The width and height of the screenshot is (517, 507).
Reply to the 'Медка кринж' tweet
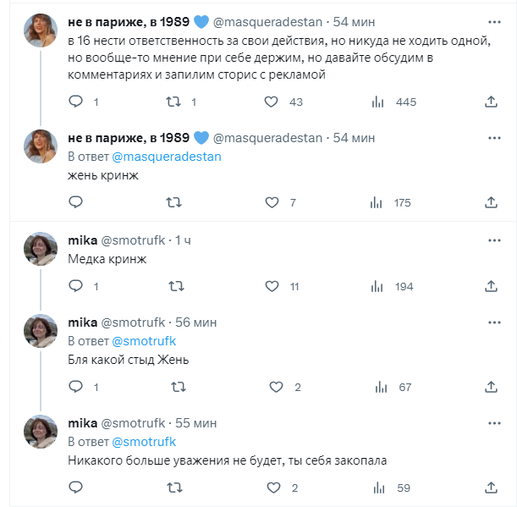[75, 286]
